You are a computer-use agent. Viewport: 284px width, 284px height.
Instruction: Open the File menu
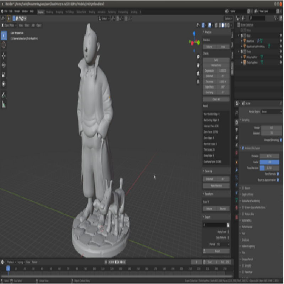click(x=6, y=11)
